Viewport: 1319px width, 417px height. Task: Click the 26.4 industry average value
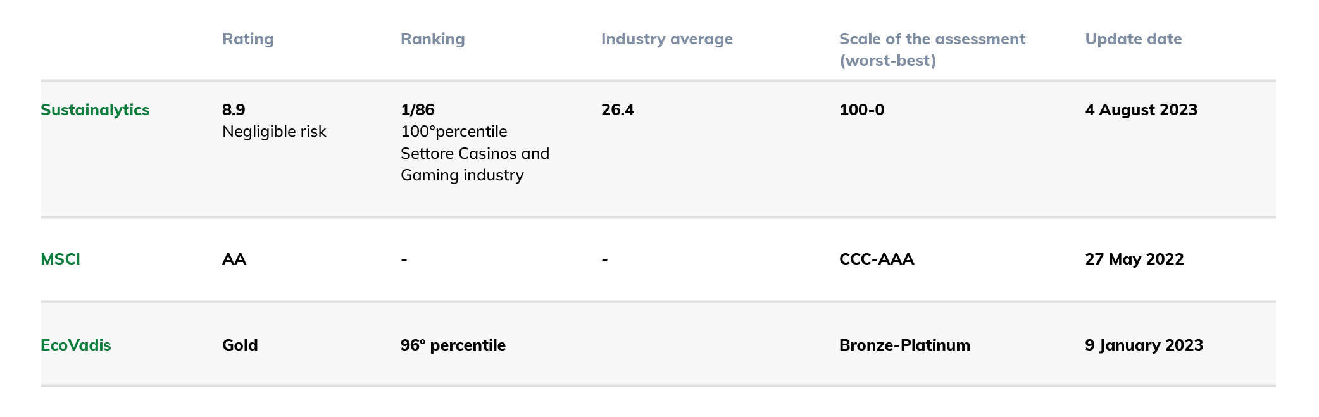pos(618,110)
